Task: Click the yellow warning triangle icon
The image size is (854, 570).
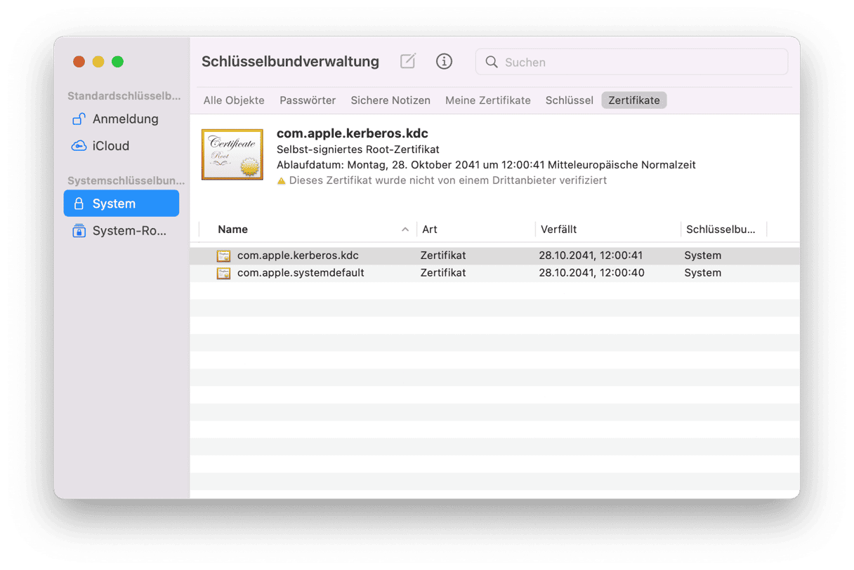Action: click(281, 180)
